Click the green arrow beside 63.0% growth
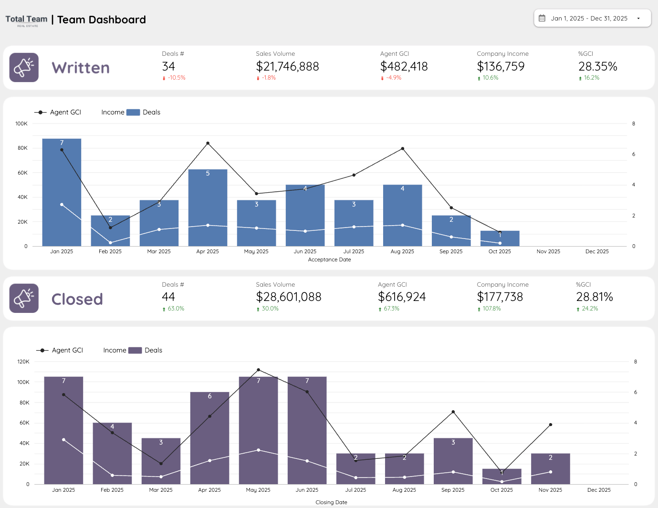 coord(163,309)
